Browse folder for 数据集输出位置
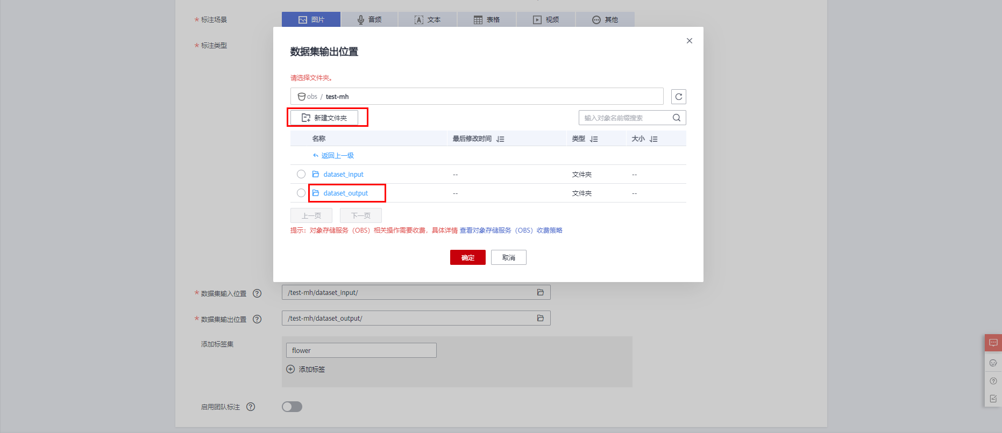1002x433 pixels. pos(541,318)
